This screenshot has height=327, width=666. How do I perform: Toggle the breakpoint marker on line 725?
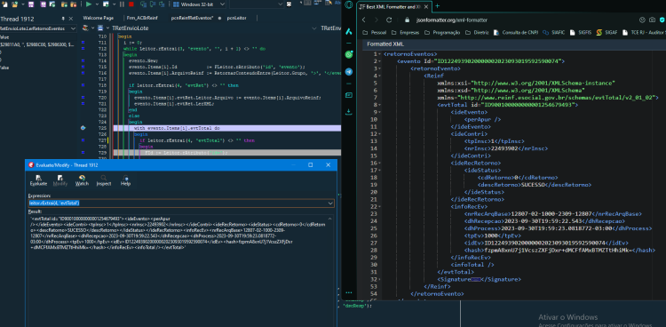(x=83, y=128)
